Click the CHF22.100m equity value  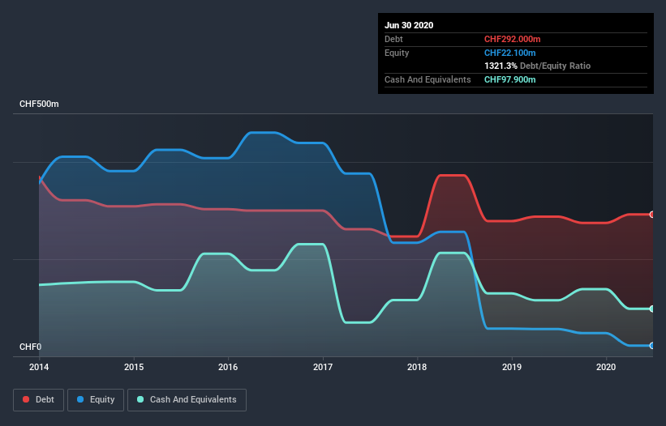[509, 53]
